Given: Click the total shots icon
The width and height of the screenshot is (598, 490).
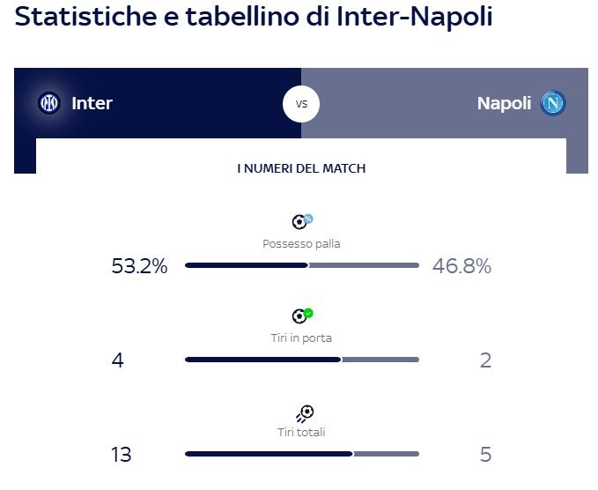Looking at the screenshot, I should [304, 412].
